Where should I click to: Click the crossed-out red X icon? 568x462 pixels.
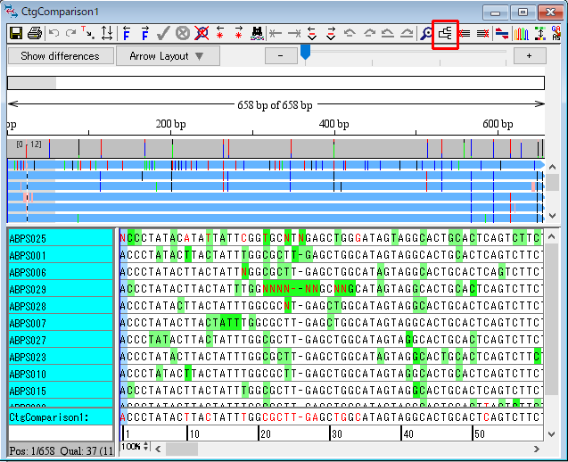(202, 33)
